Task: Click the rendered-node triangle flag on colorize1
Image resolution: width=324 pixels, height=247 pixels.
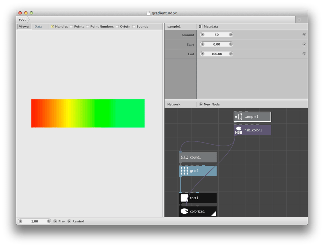Action: (214, 214)
